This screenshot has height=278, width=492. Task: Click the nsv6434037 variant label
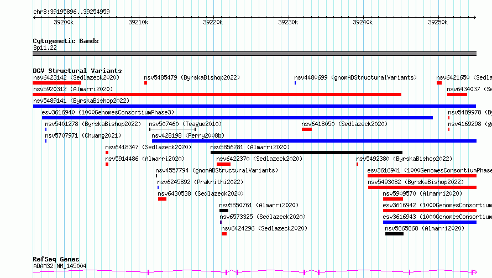[x=469, y=89]
